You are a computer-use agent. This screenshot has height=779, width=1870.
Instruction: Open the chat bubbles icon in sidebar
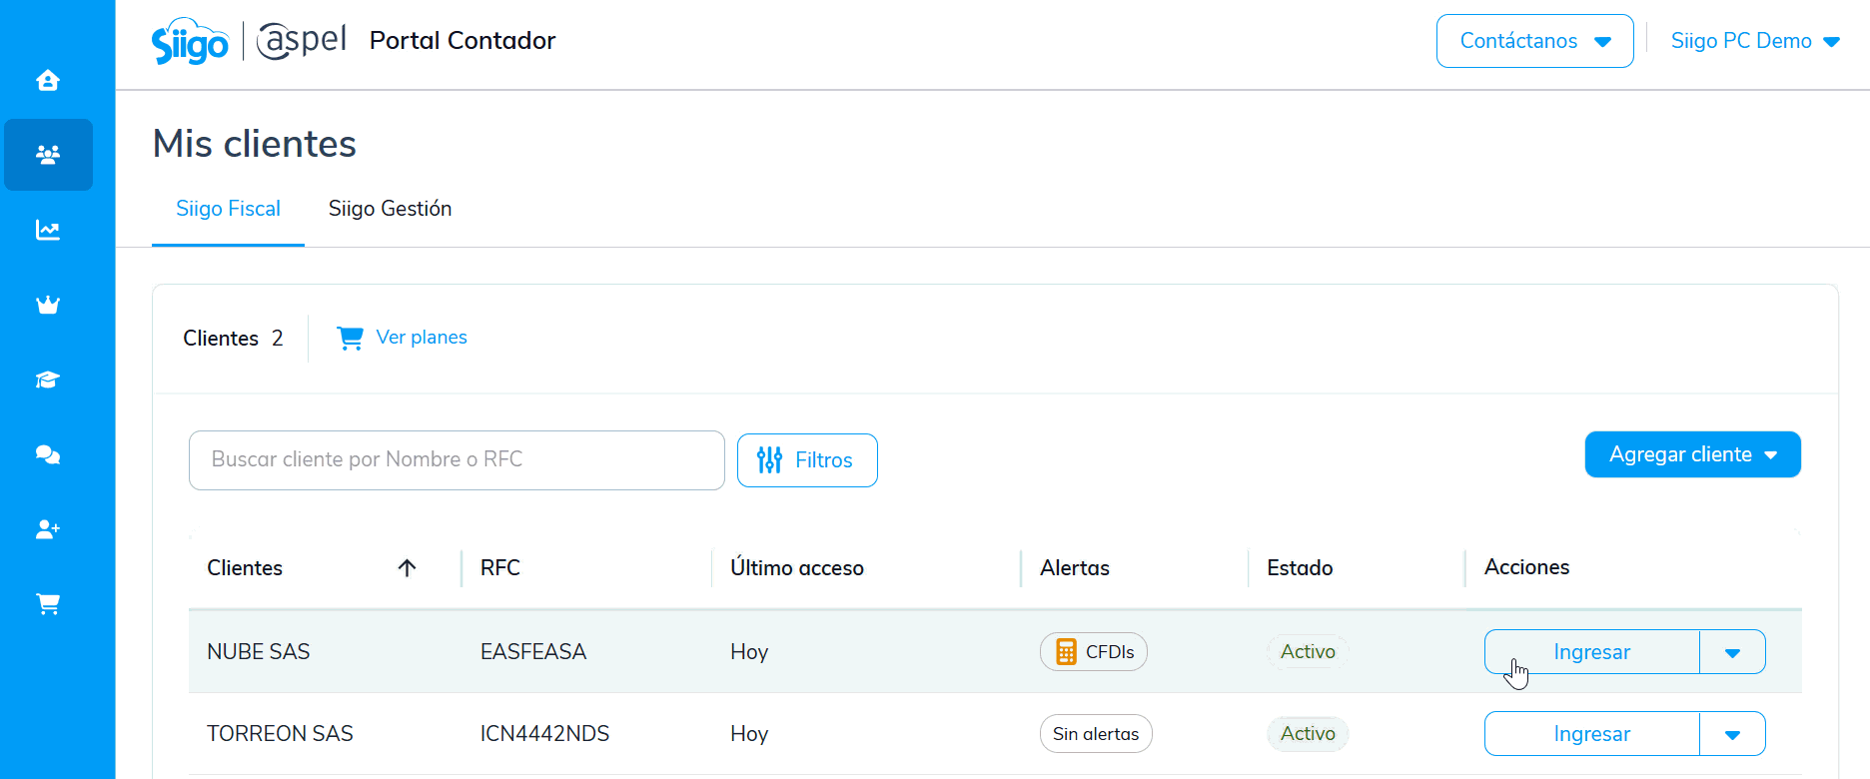[x=48, y=454]
